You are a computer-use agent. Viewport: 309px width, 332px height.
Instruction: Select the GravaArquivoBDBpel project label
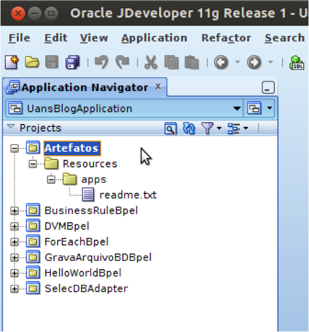click(98, 257)
